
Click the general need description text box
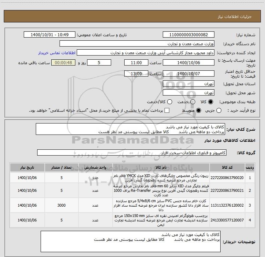coord(130,129)
